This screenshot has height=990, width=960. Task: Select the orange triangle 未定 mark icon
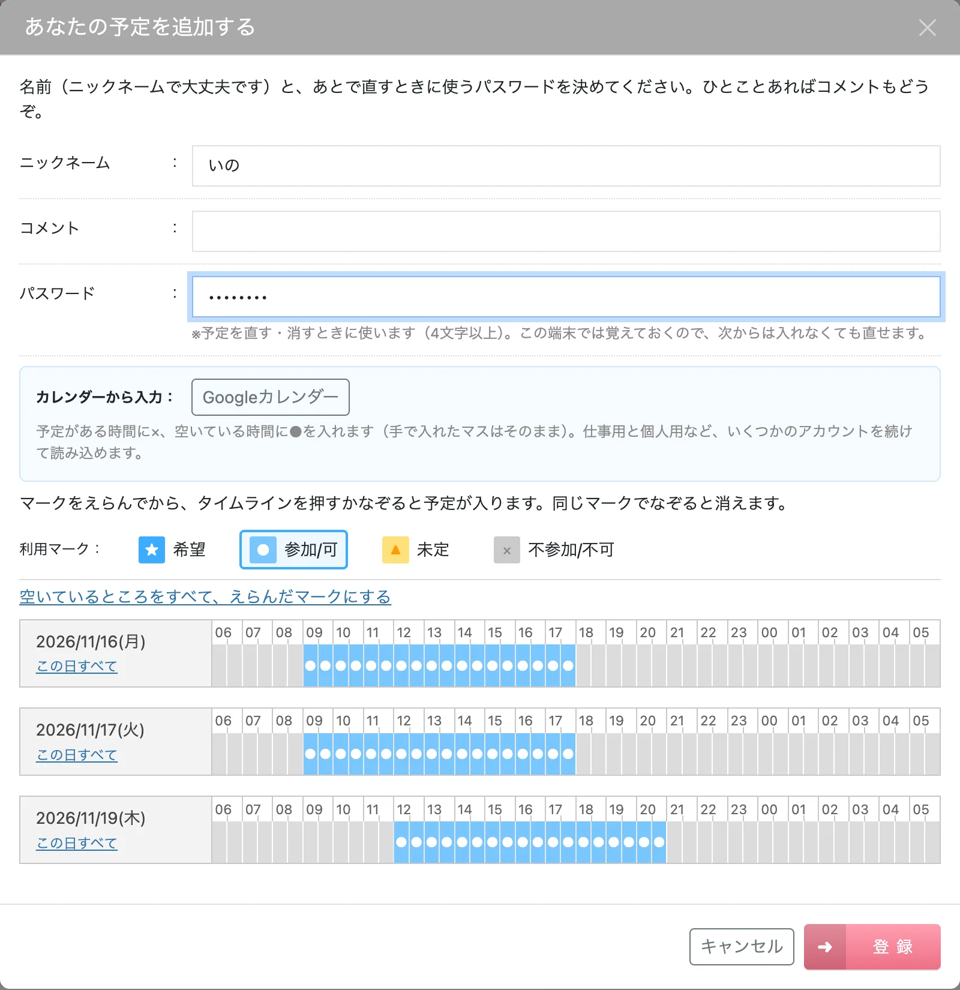tap(395, 550)
